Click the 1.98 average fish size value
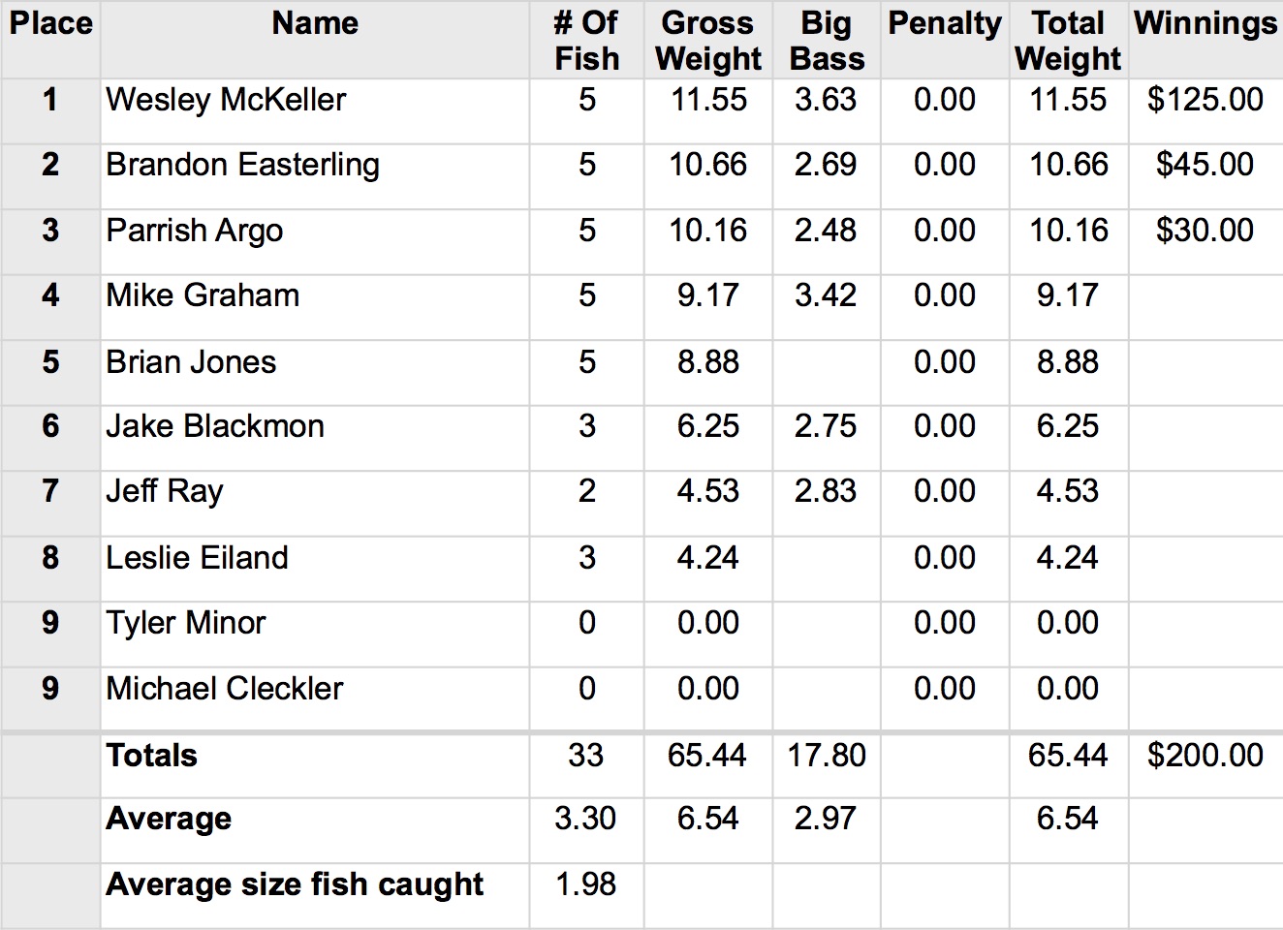The width and height of the screenshot is (1283, 930). pyautogui.click(x=585, y=884)
